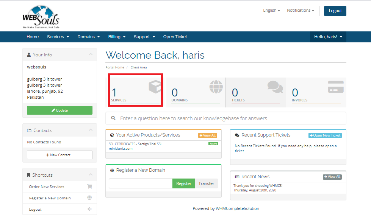371x216 pixels.
Task: Click the WebSouls logo
Action: [41, 17]
